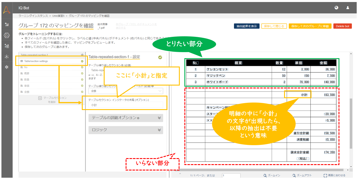Click the クレヨンセット cell in the document
The image size is (359, 180).
pos(217,69)
